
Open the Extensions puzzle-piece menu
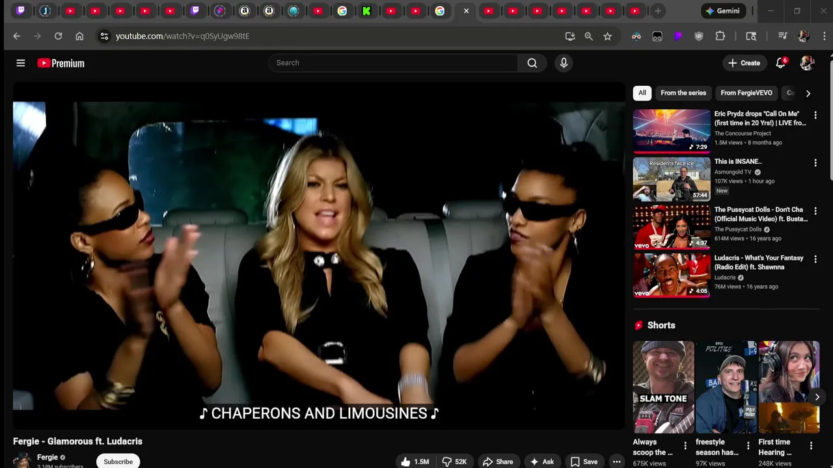point(720,36)
